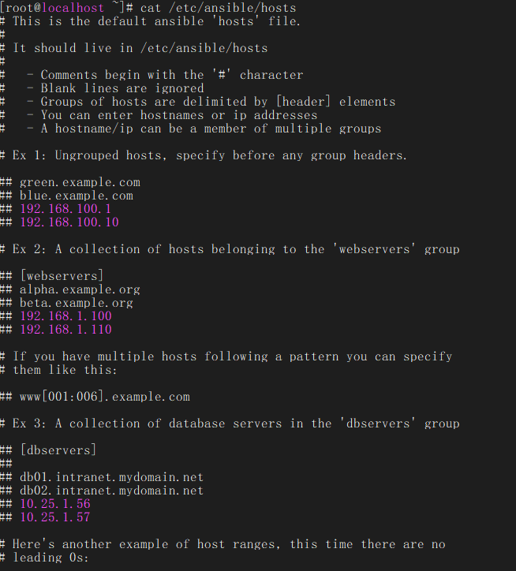
Task: Click the IP address 10.25.1.56
Action: pos(55,504)
